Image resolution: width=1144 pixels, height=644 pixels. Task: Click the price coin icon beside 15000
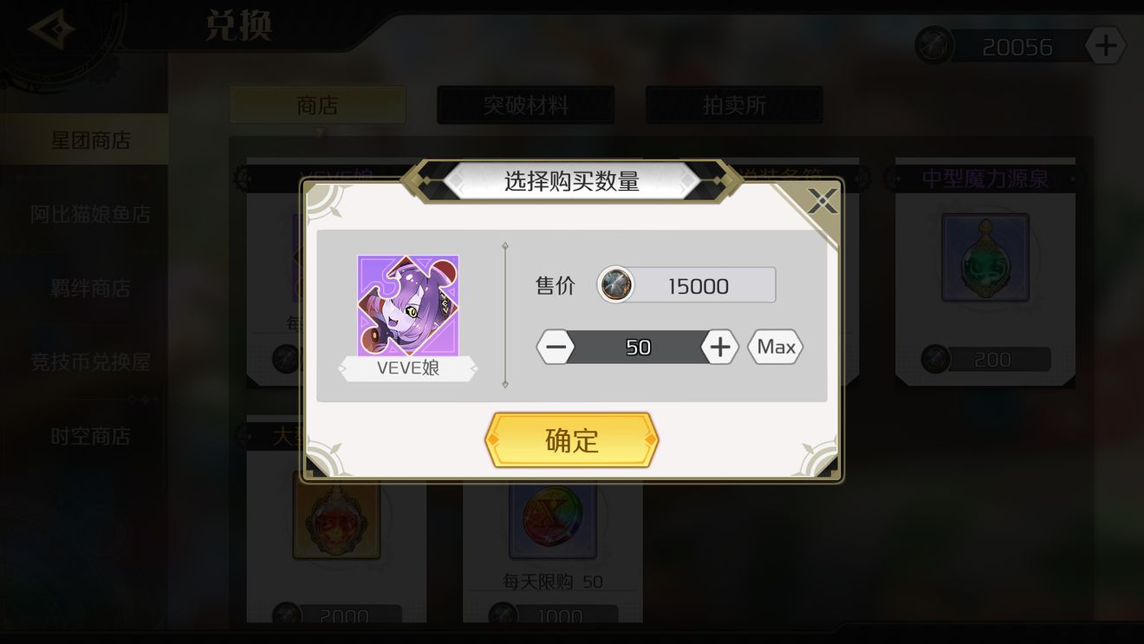pyautogui.click(x=616, y=285)
